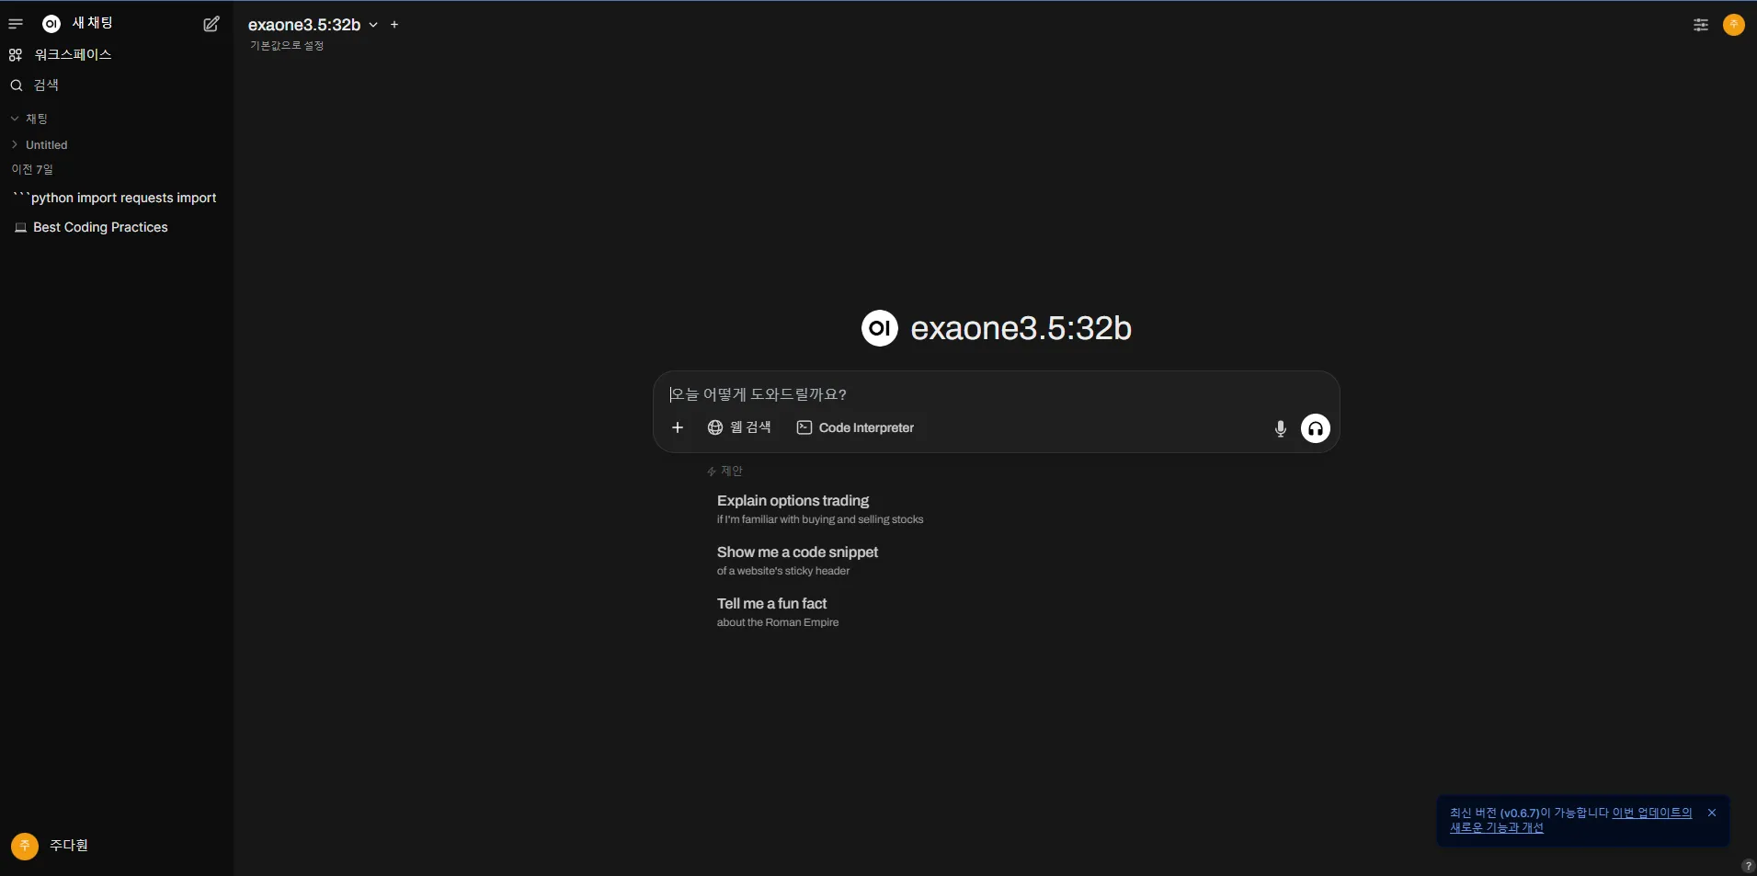Select the Explain options trading suggestion

coord(793,501)
